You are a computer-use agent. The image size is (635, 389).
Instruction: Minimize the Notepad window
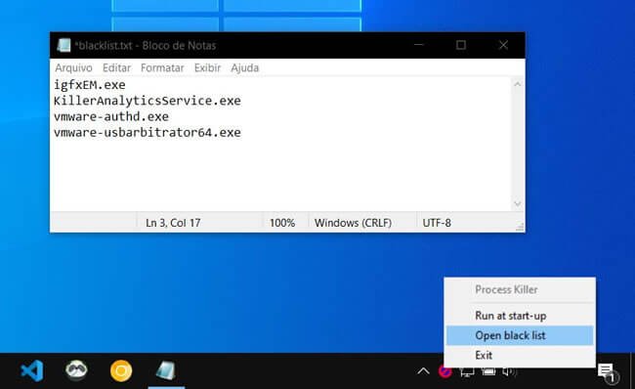[x=419, y=45]
